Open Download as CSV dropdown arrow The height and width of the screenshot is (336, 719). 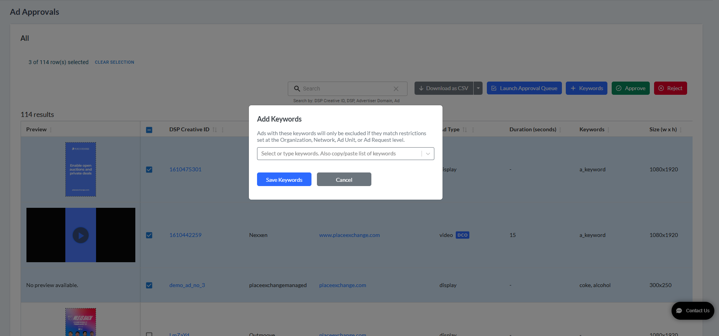click(x=478, y=88)
